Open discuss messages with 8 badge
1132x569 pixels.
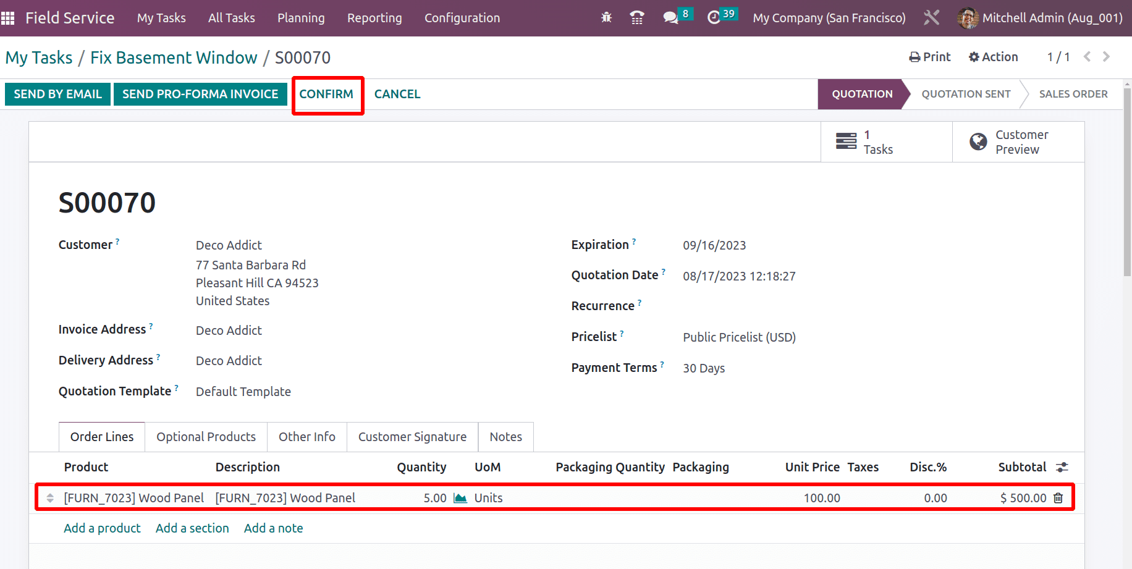678,17
